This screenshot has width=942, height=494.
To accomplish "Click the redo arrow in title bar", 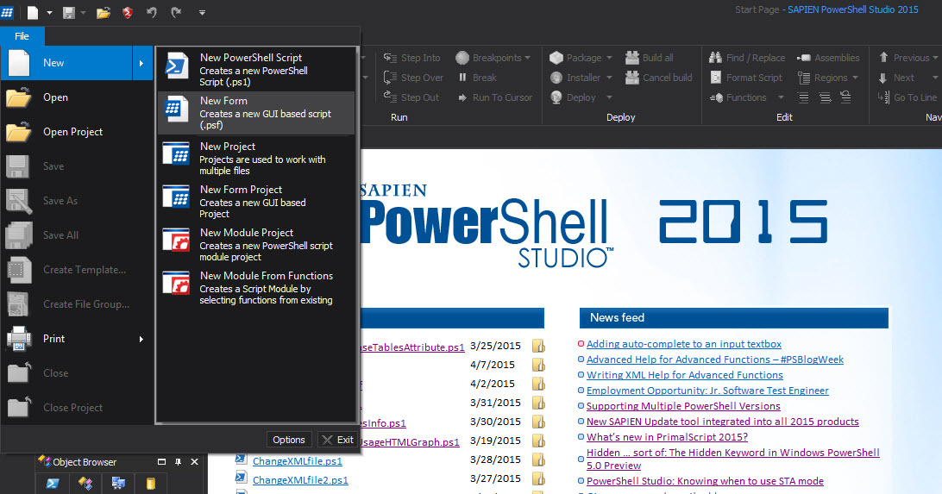I will pos(176,12).
